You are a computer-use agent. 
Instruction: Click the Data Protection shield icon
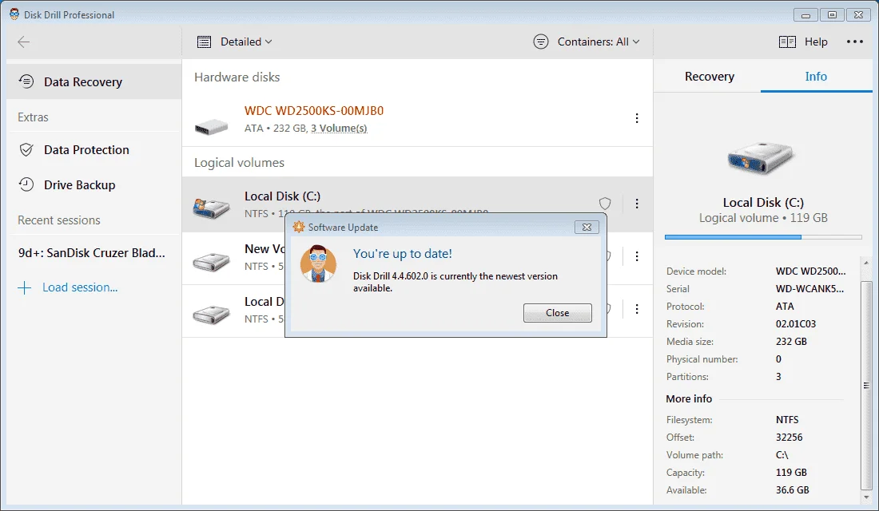click(x=26, y=149)
